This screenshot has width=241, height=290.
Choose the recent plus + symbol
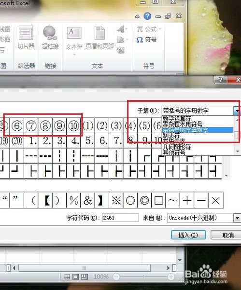point(187,200)
